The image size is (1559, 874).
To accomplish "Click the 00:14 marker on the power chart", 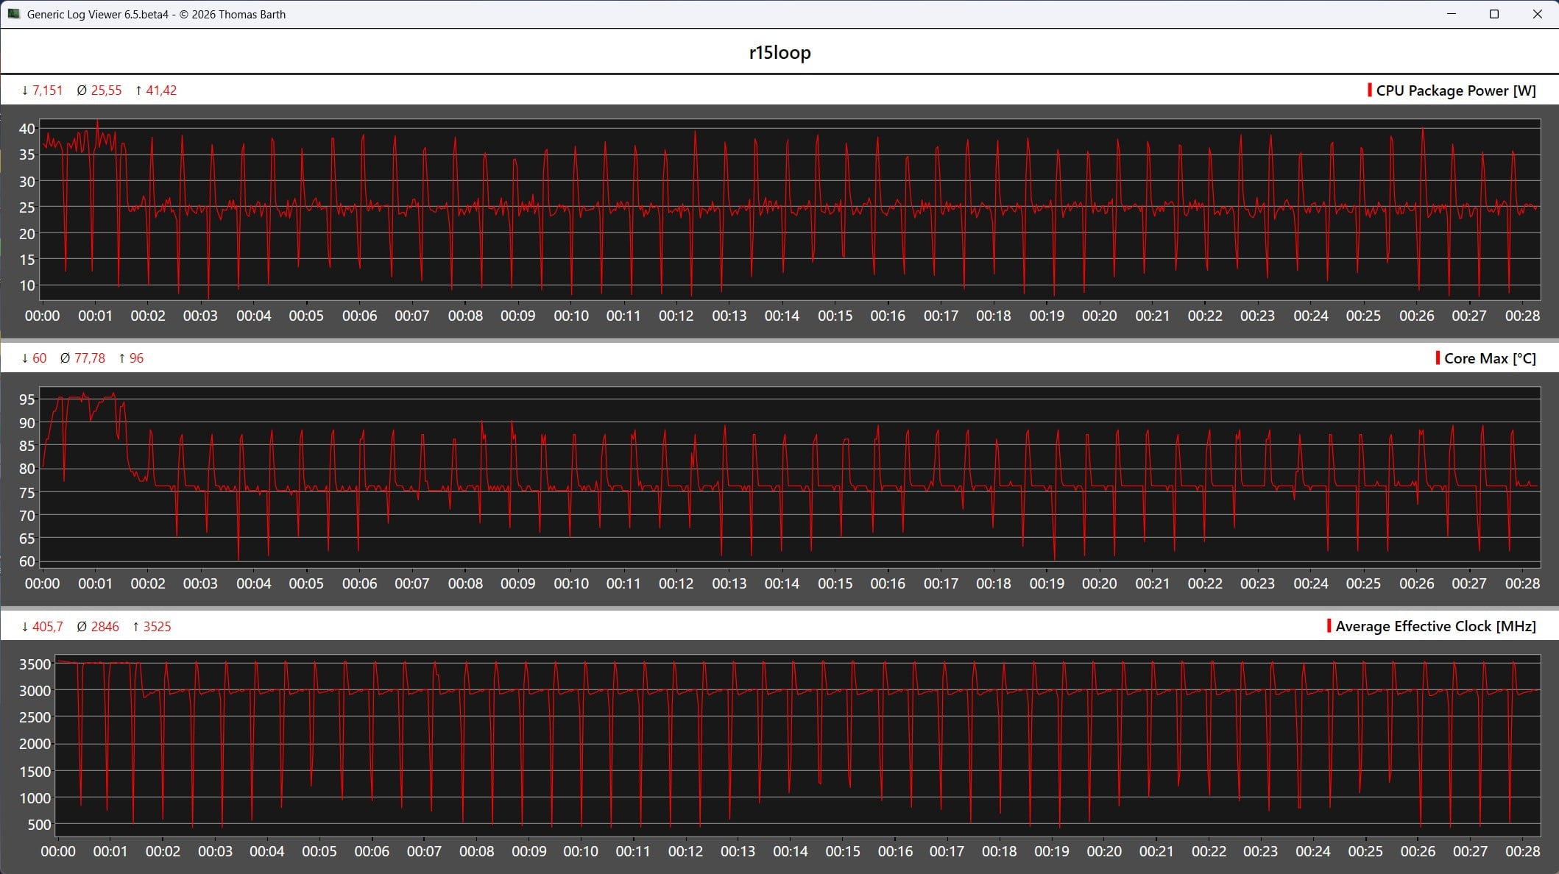I will [782, 316].
